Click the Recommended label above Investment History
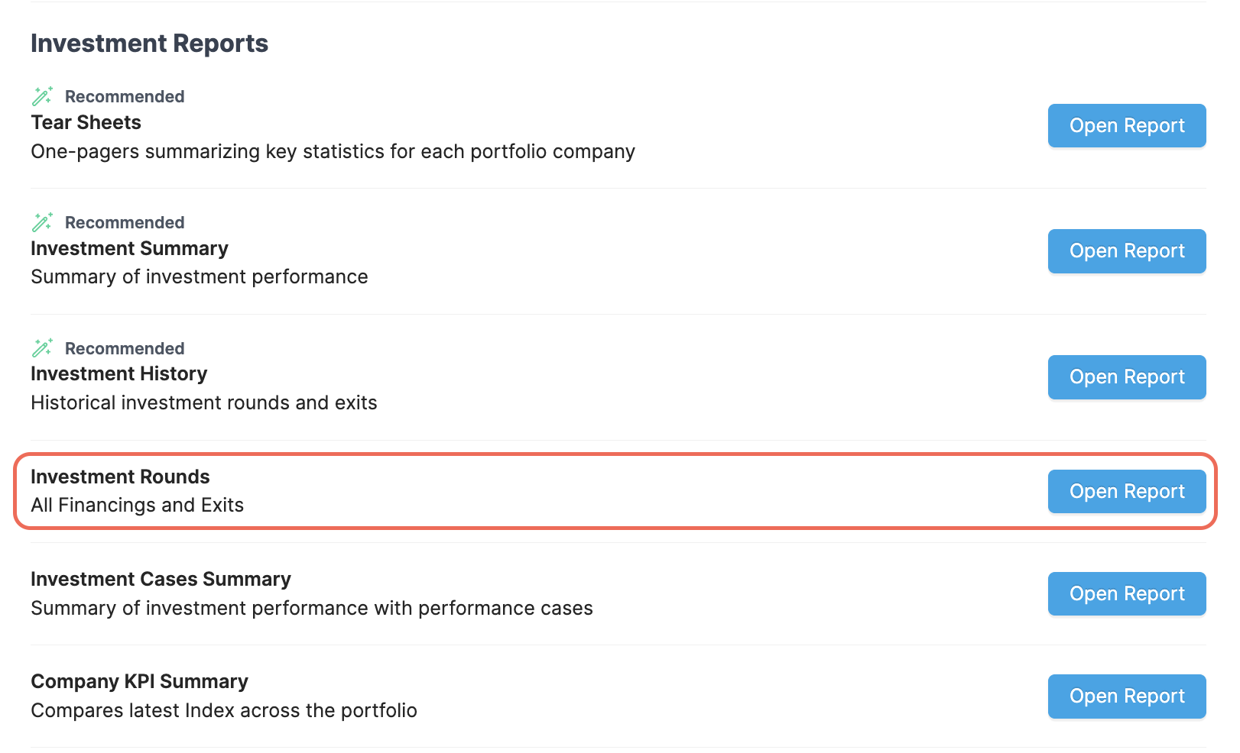The width and height of the screenshot is (1240, 753). (x=125, y=349)
